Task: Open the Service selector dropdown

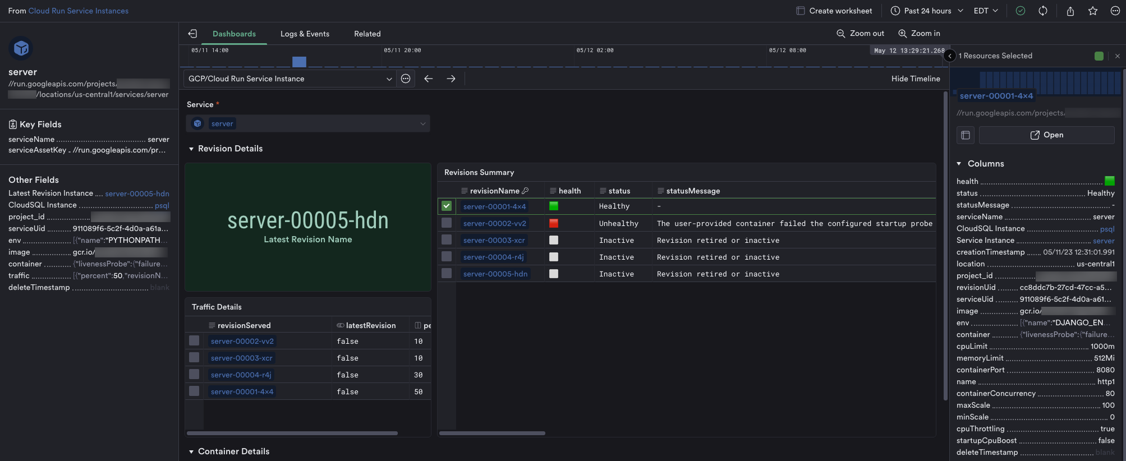Action: [x=308, y=123]
